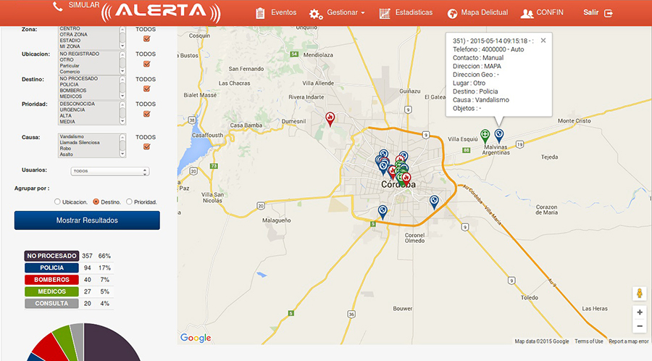Screen dimensions: 652x361
Task: Open the Estadisticas menu label
Action: point(414,12)
